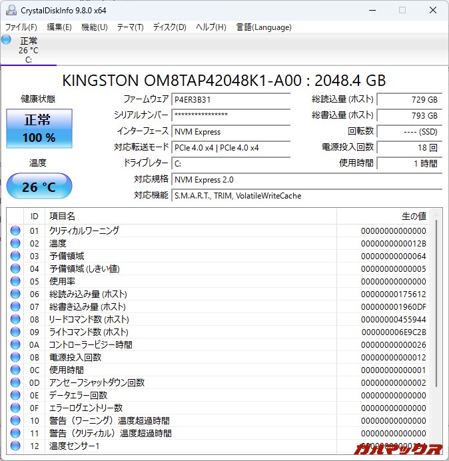Viewport: 449px width, 461px height.
Task: Click status orb for ID 11 クリティカル温度超過時間
Action: coord(15,433)
